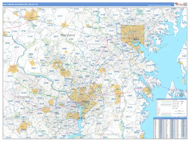Screen dimensions: 190x142
Task: Click the 'Maryland' state label
Action: (x=68, y=35)
